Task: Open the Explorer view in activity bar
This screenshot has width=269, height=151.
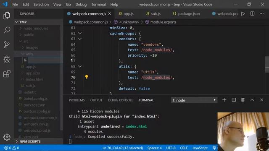Action: click(x=7, y=16)
